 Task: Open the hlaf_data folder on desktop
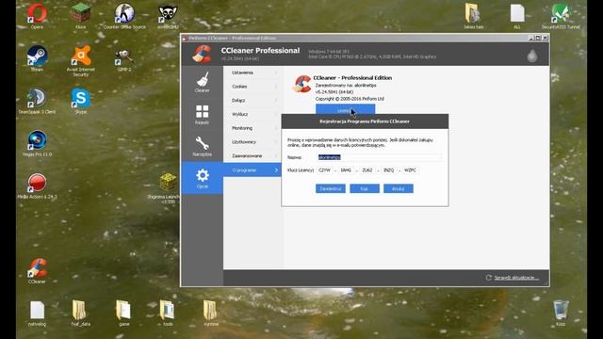pos(80,314)
